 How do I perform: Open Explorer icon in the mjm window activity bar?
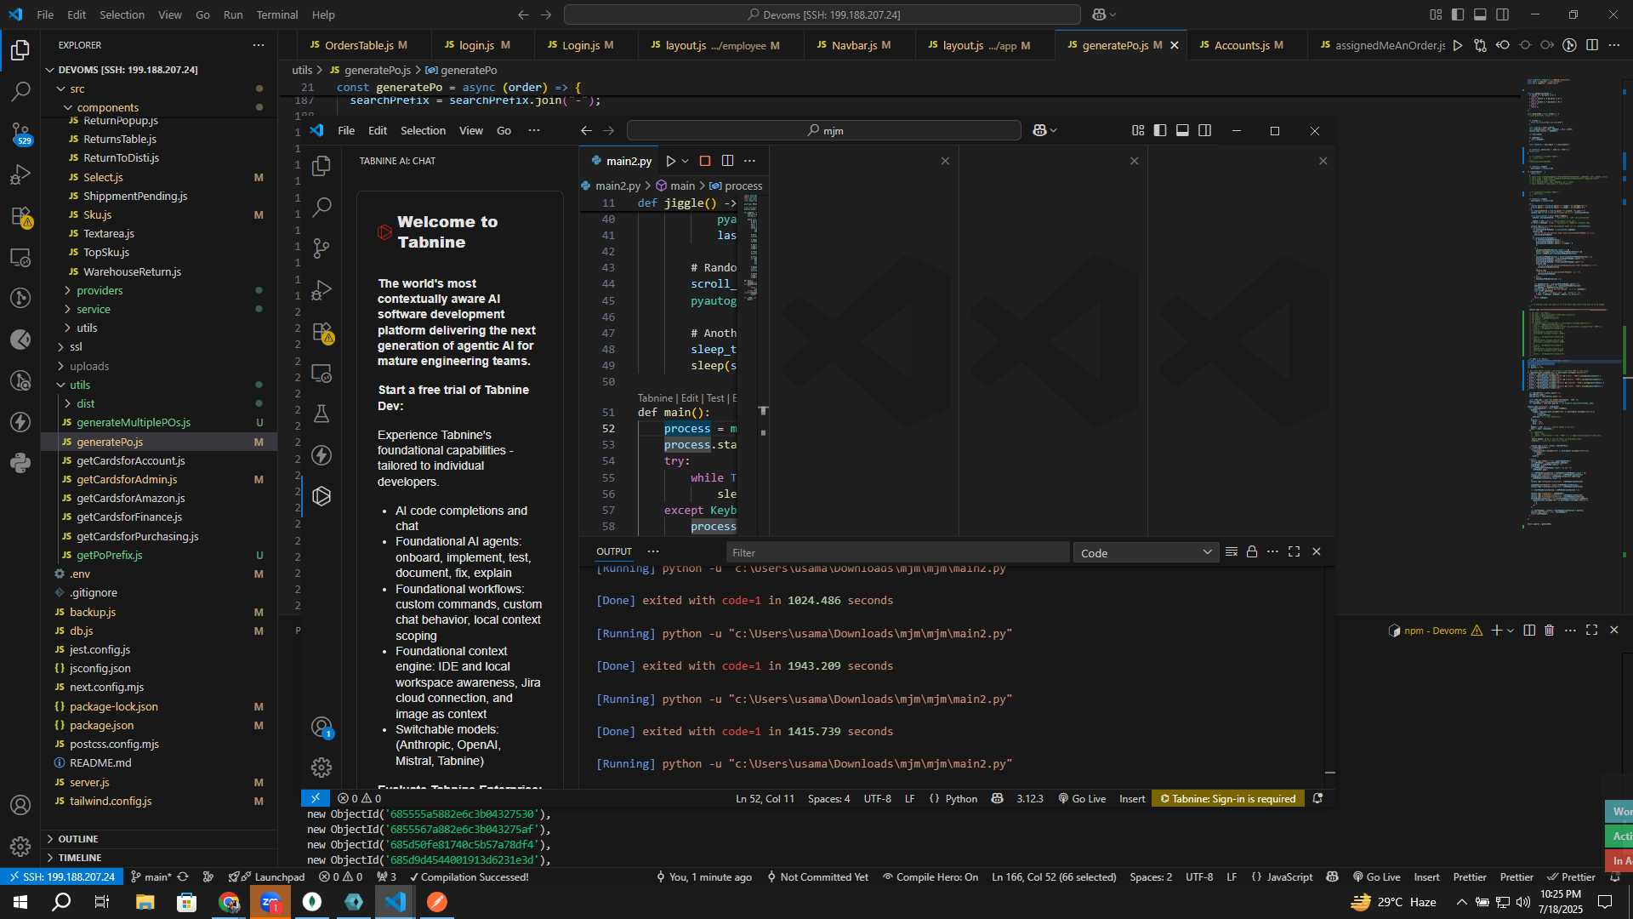tap(321, 166)
